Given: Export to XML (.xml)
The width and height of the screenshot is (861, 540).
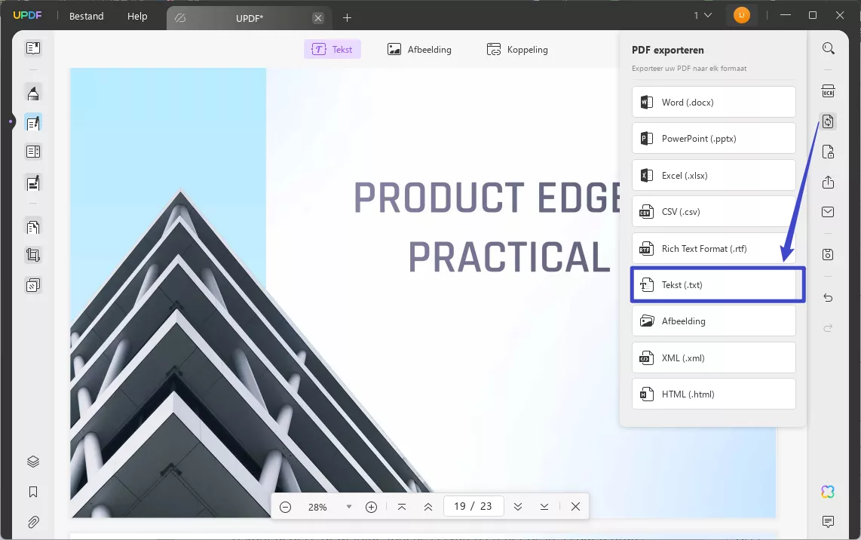Looking at the screenshot, I should pyautogui.click(x=714, y=357).
